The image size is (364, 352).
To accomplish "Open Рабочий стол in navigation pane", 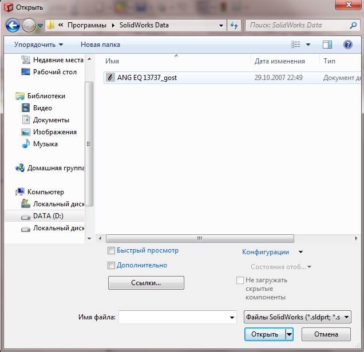I will point(49,72).
